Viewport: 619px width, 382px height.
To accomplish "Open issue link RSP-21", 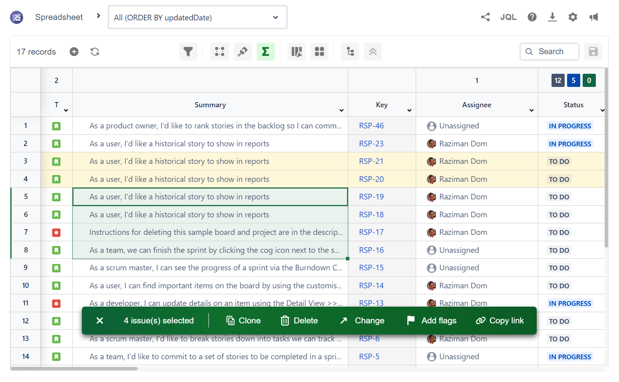I will point(371,161).
